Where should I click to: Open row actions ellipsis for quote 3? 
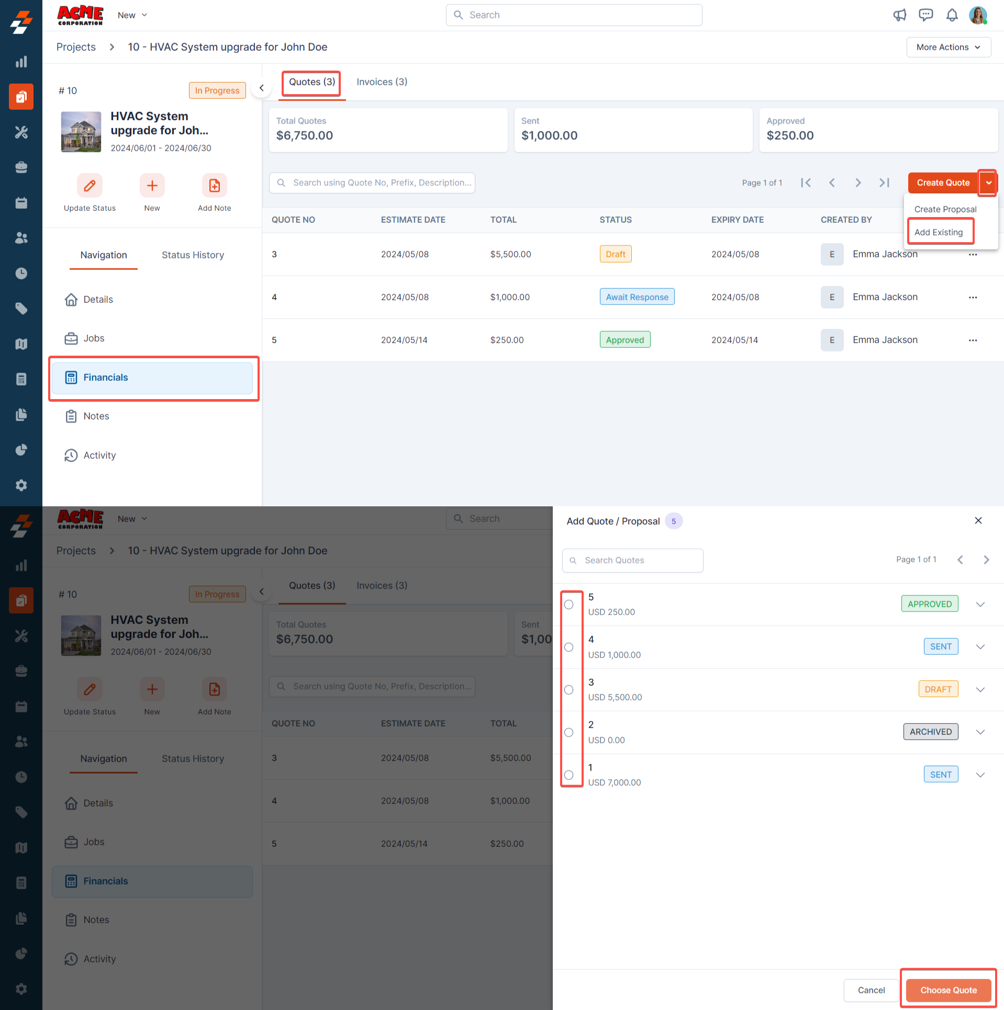pyautogui.click(x=973, y=255)
